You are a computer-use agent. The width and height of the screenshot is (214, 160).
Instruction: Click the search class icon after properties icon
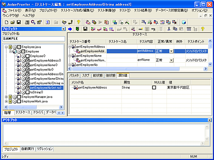coord(33,22)
